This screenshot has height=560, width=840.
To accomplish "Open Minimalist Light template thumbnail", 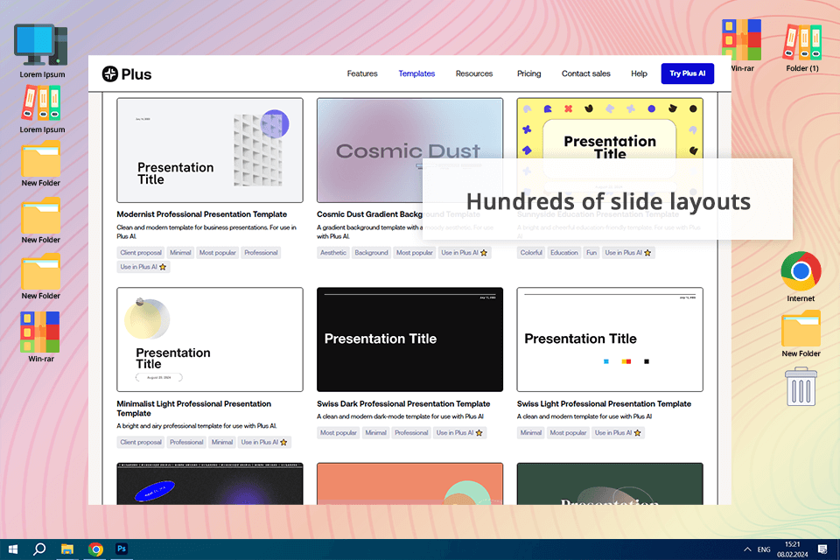I will coord(210,339).
